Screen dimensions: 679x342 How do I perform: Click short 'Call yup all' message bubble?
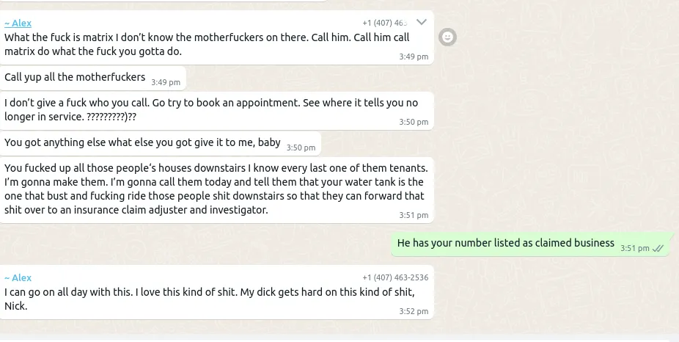coord(75,77)
